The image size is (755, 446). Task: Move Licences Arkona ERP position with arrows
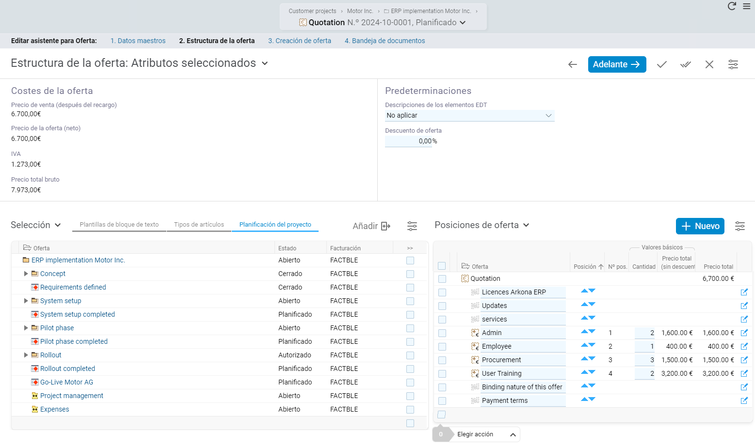pos(588,291)
